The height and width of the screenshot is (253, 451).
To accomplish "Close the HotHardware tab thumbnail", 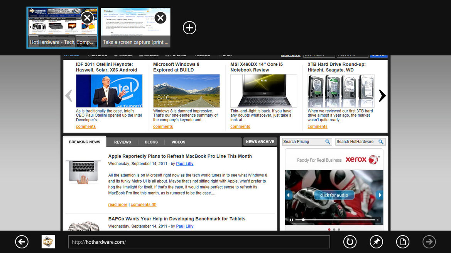I will tap(87, 18).
